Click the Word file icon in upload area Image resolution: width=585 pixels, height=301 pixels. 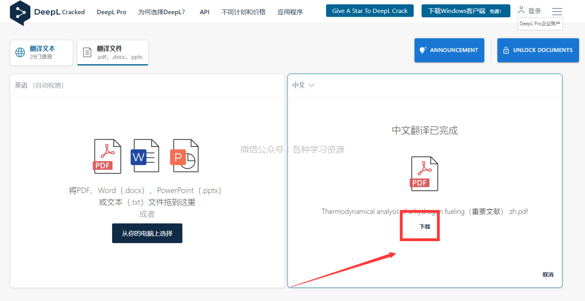click(145, 156)
